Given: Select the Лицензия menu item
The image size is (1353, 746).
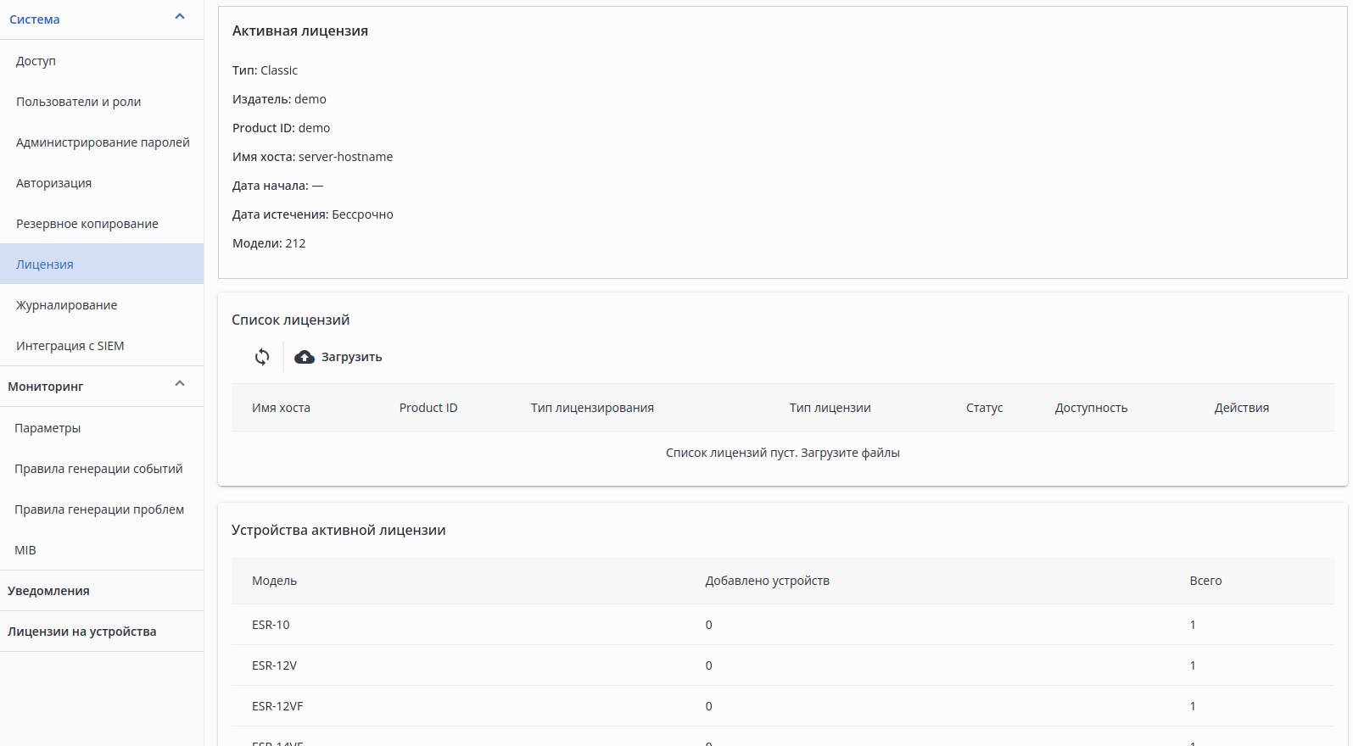Looking at the screenshot, I should pos(45,264).
